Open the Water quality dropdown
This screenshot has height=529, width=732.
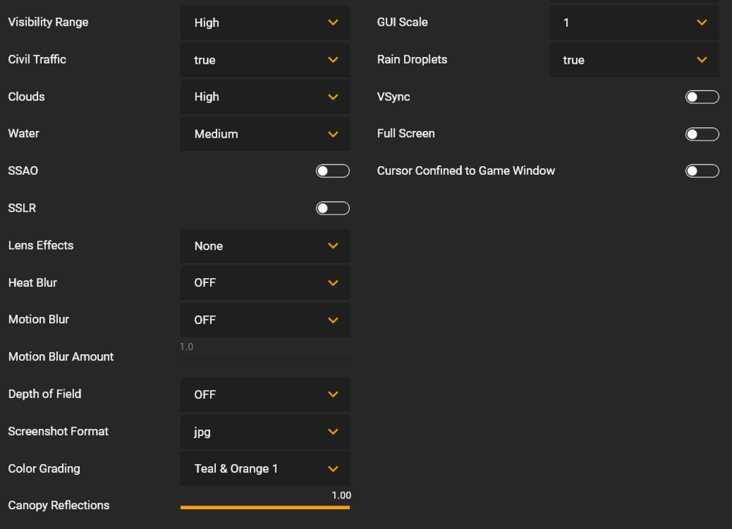(x=264, y=134)
